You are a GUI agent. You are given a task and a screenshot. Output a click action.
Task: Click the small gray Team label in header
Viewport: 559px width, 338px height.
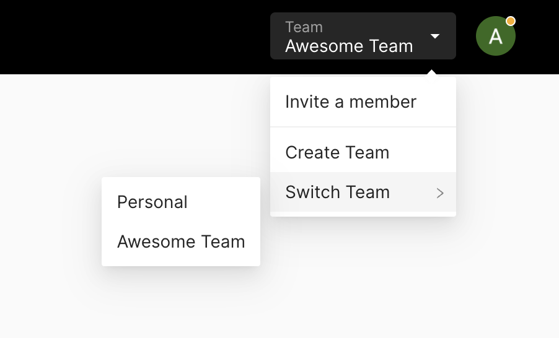[x=304, y=27]
